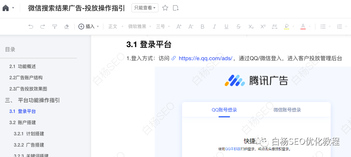Switch to 微信账号登录 tab
Viewport: 351px width, 157px height.
click(x=287, y=110)
